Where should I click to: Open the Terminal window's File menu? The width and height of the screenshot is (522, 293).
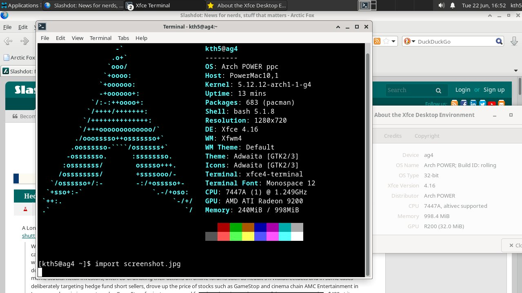[45, 38]
